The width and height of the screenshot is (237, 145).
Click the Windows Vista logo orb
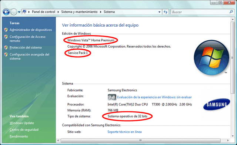tap(211, 58)
